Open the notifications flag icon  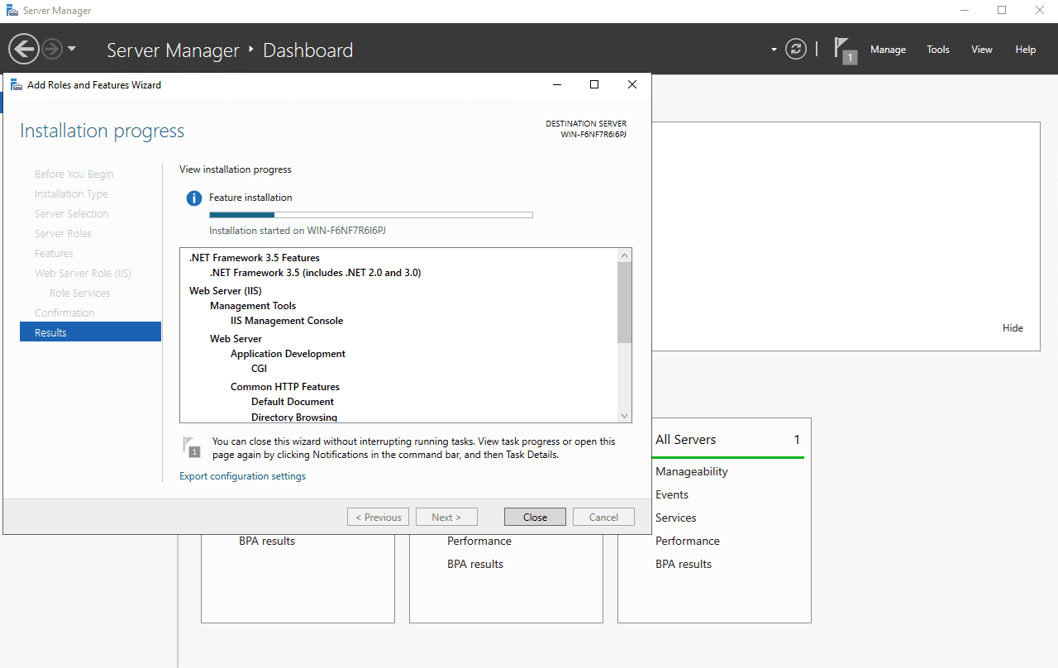(x=844, y=49)
